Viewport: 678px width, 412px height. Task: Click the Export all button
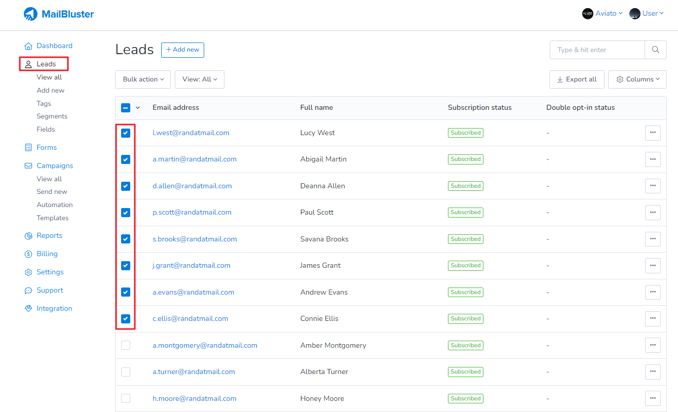[576, 79]
